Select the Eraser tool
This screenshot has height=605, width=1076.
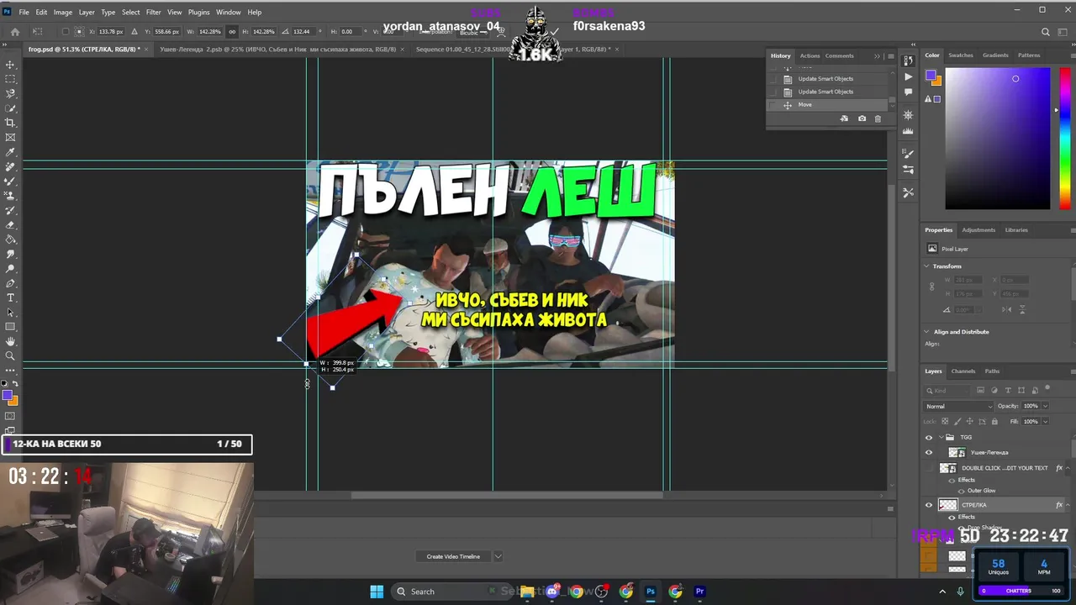(10, 224)
